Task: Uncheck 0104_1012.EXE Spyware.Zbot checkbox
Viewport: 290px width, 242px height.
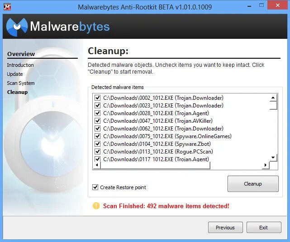Action: coord(97,144)
